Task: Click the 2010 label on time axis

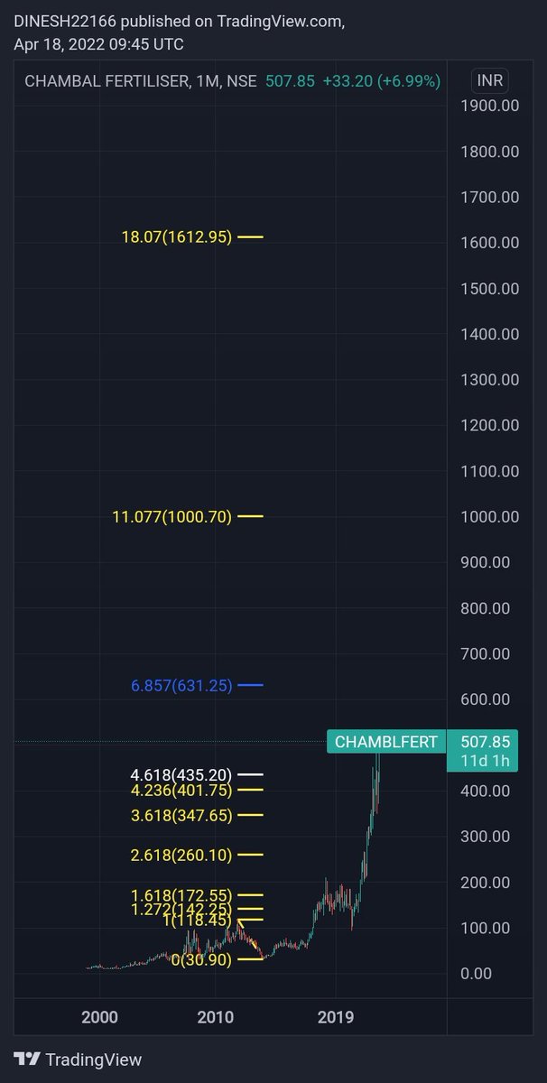Action: tap(218, 1016)
